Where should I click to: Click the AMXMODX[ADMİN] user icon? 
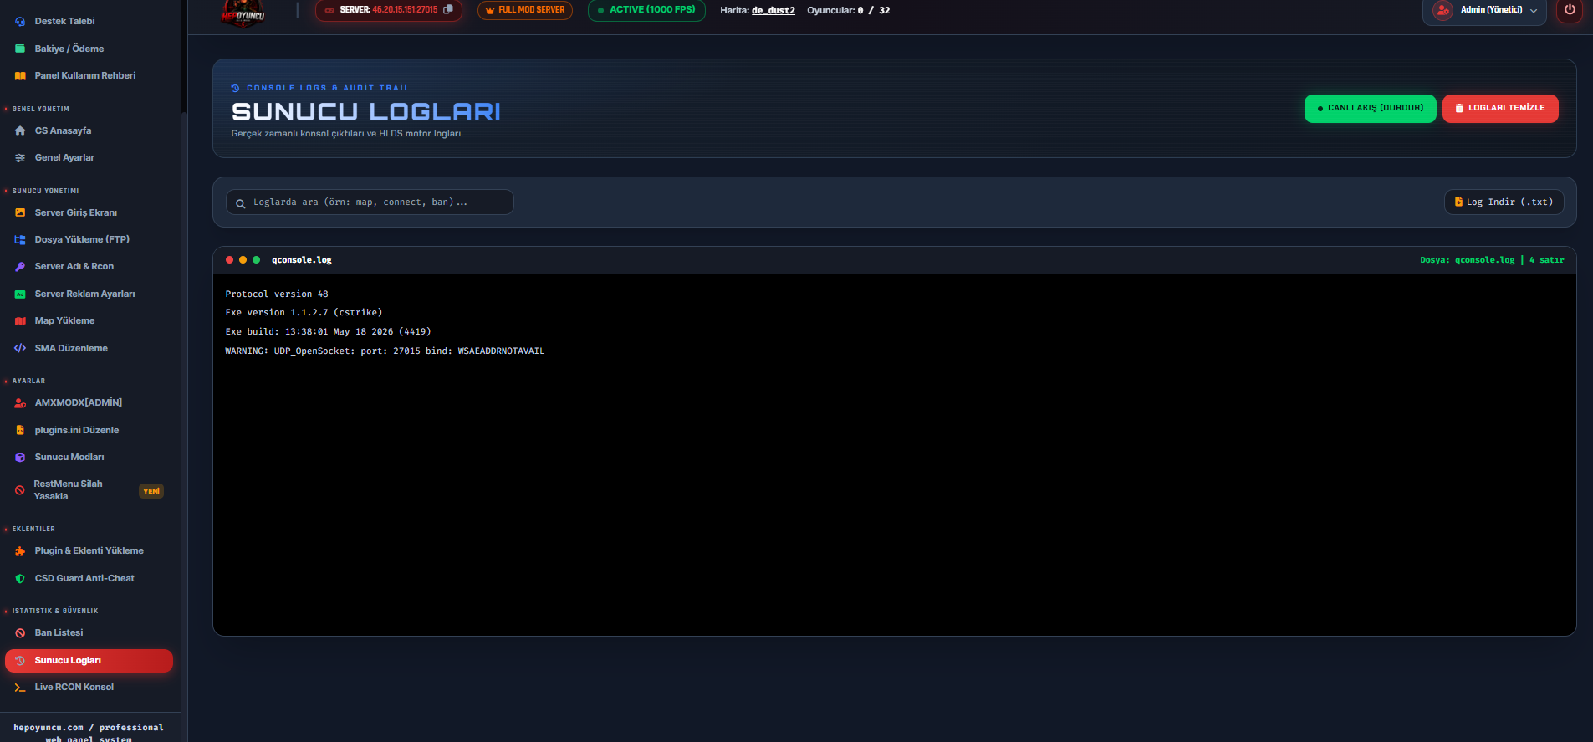pos(20,403)
